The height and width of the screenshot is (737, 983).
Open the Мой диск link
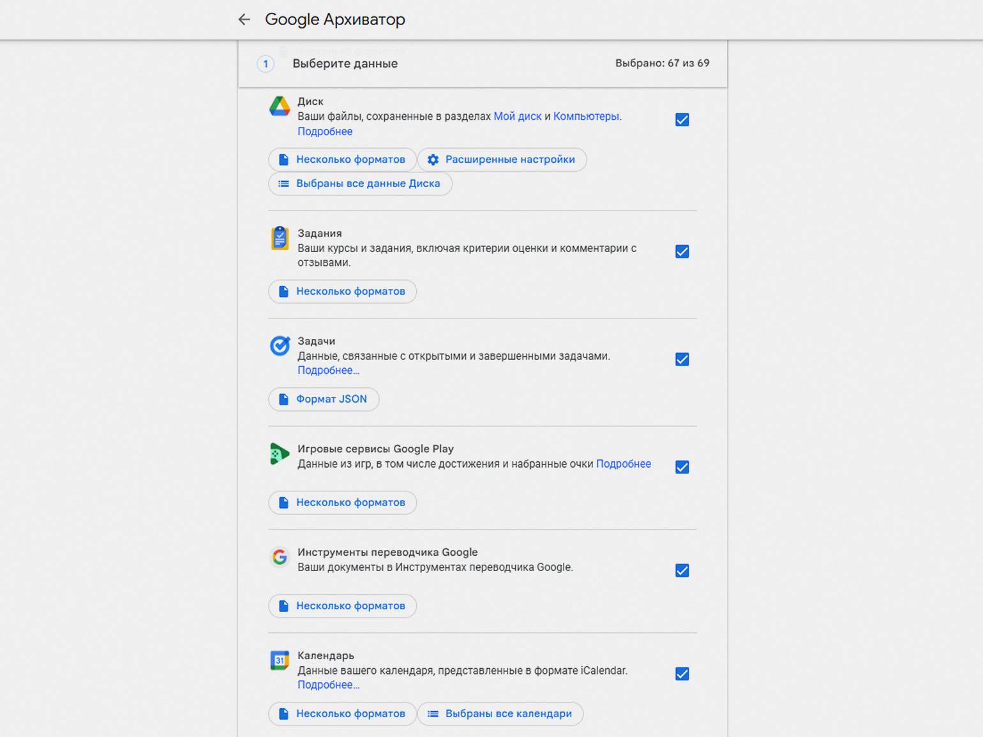pos(518,117)
